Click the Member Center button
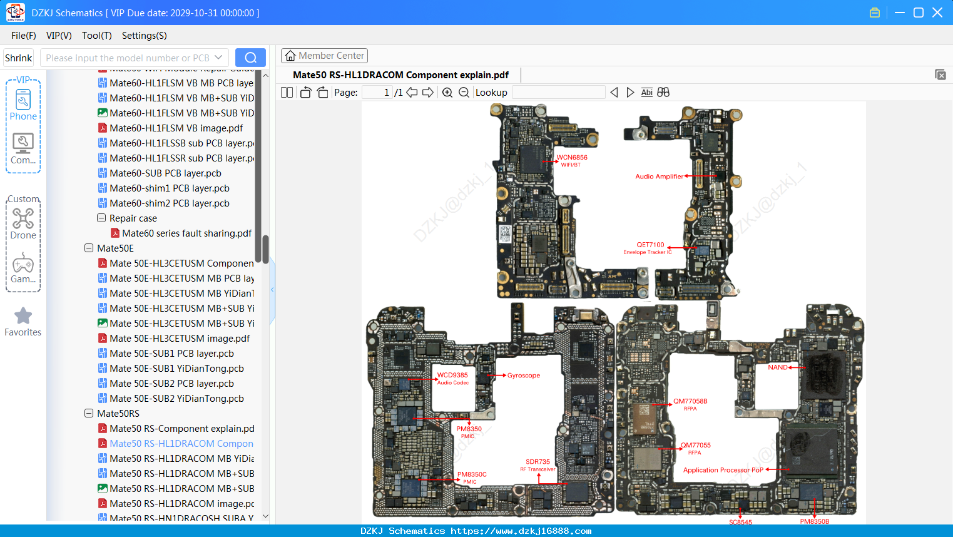 point(324,56)
